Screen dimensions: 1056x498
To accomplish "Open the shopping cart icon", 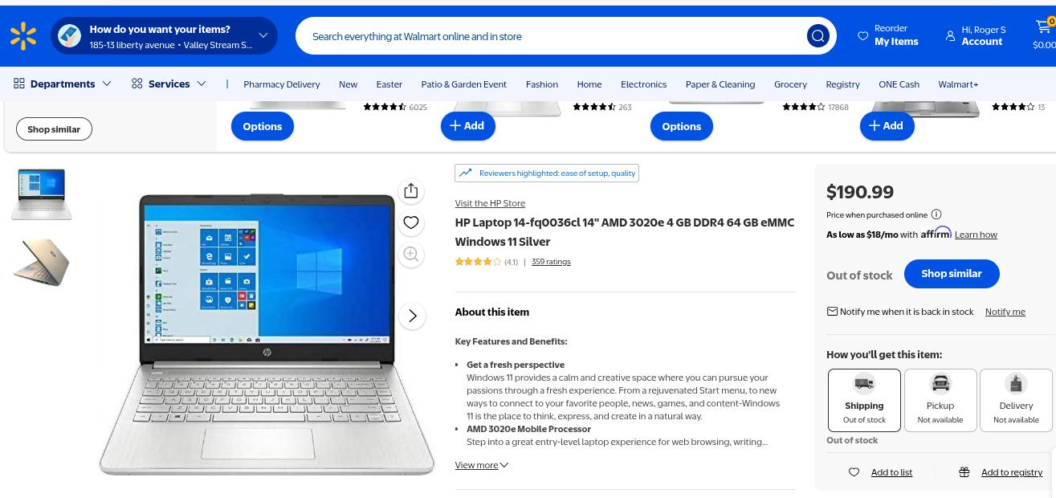I will [x=1044, y=29].
